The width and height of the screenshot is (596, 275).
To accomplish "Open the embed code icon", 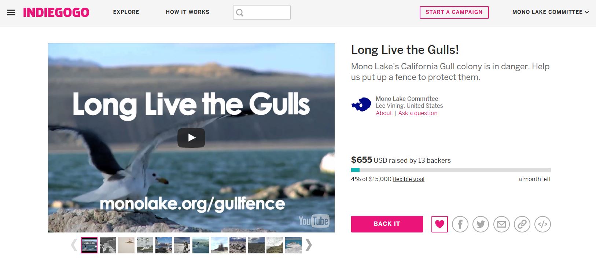I will (542, 224).
